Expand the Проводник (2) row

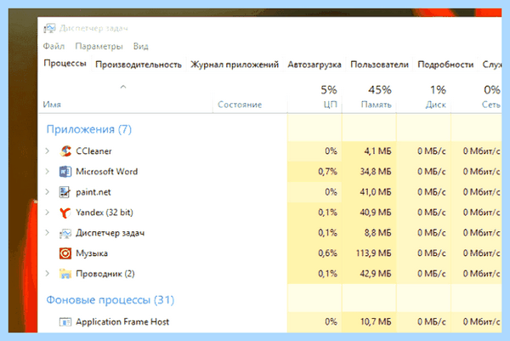tap(48, 274)
